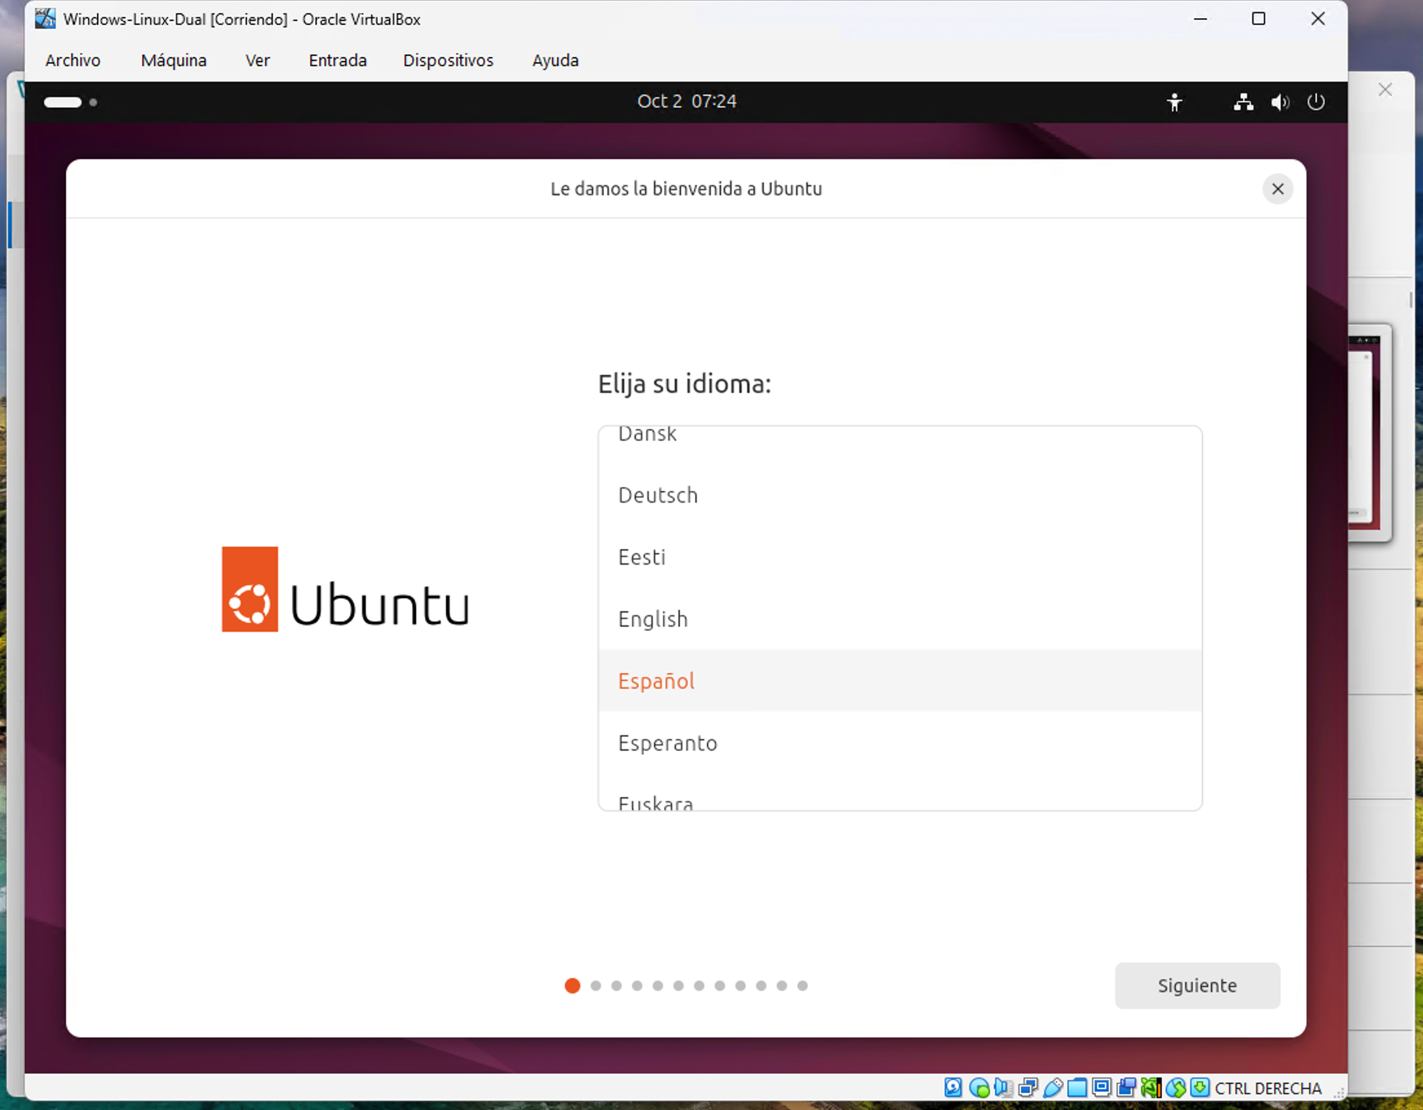
Task: Select Esperanto in the language list
Action: pyautogui.click(x=900, y=742)
